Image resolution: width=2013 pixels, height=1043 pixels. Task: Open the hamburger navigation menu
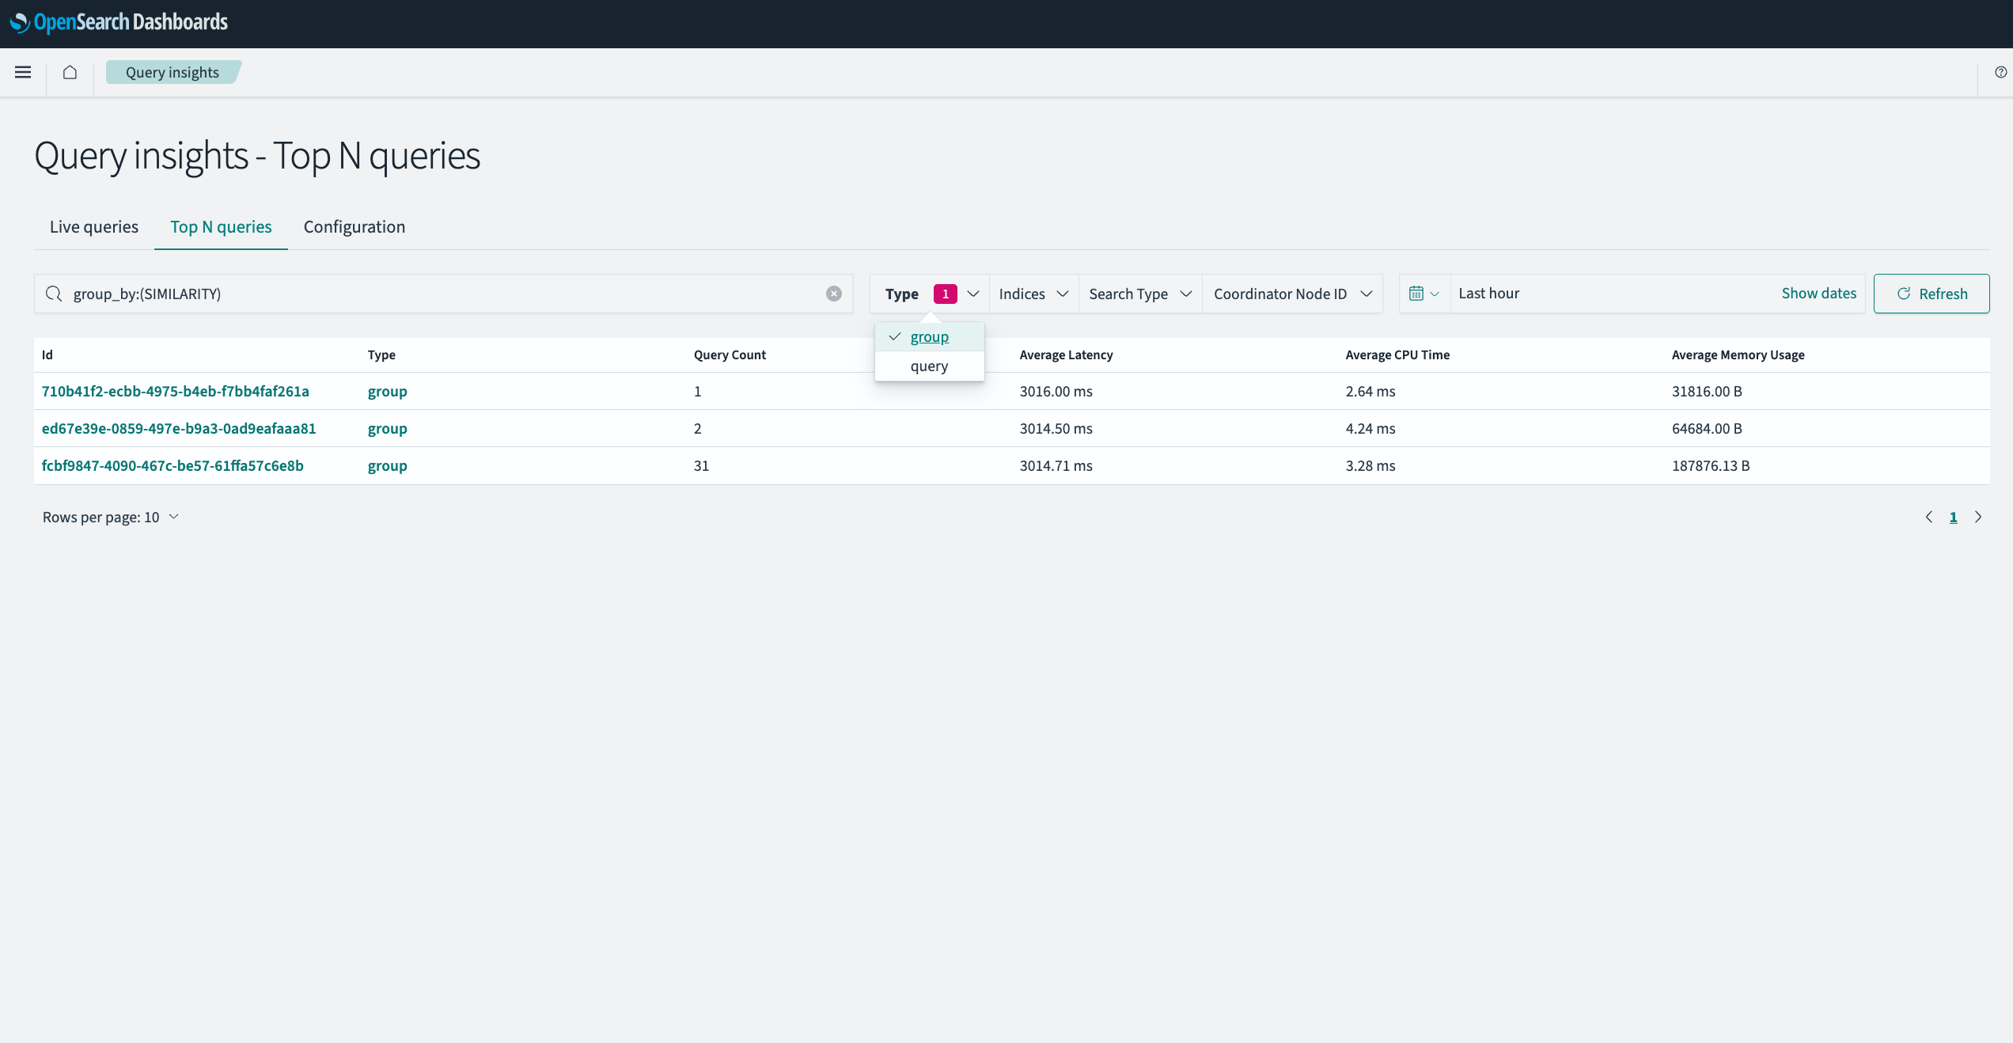23,72
